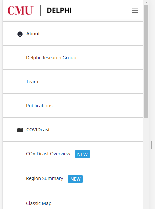Click the scrollbar up arrow
Screen dimensions: 155x209
tap(146, 3)
